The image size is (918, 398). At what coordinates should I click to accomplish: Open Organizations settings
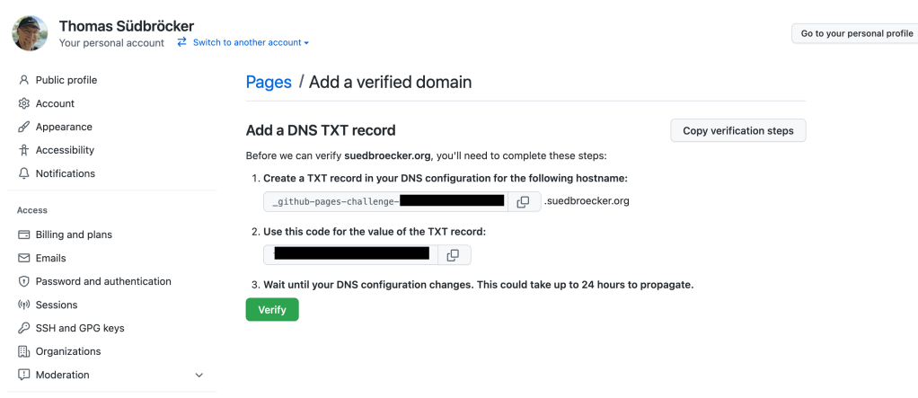tap(68, 351)
